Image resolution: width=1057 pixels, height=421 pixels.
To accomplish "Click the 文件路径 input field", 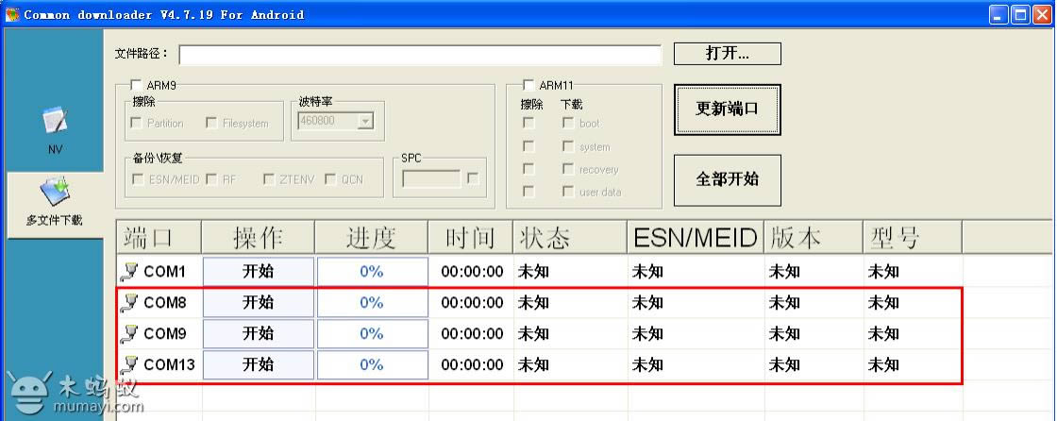I will (x=420, y=54).
